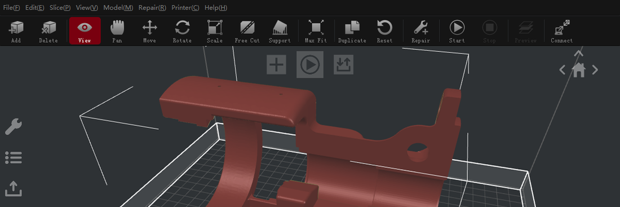Click the Max Fit tool

(x=316, y=31)
